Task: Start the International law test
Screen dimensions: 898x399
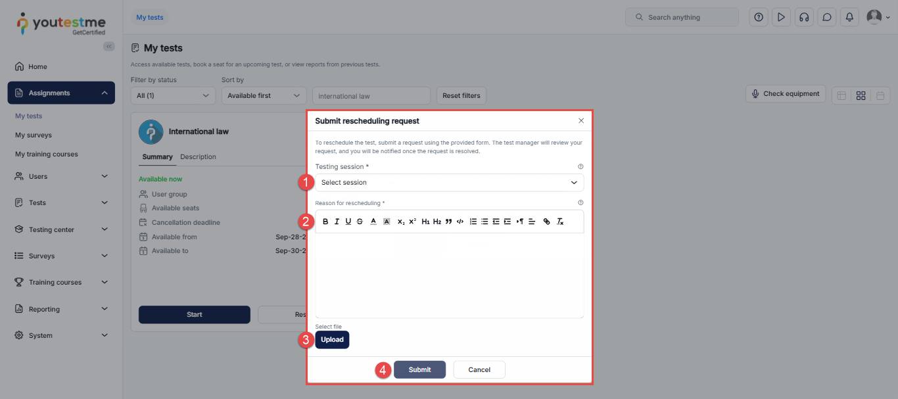Action: 195,314
